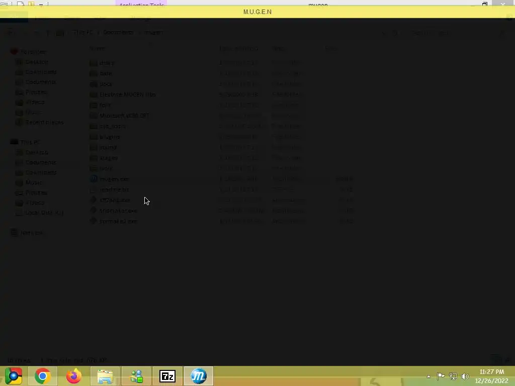
Task: Click mugen.exe's blue M file icon
Action: 94,179
